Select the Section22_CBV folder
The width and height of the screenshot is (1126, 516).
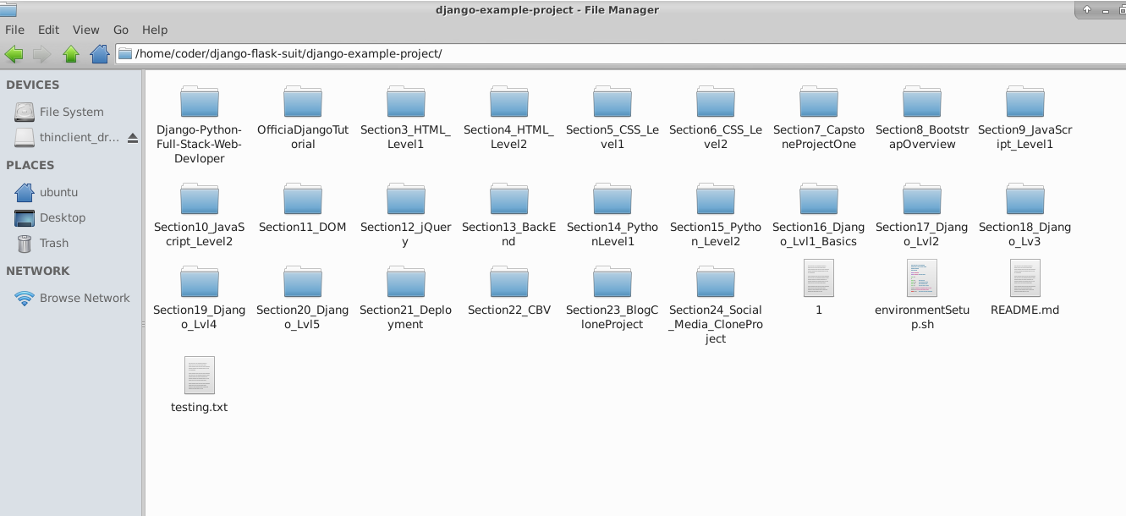509,291
